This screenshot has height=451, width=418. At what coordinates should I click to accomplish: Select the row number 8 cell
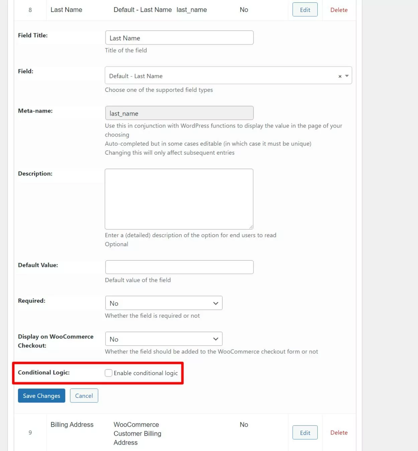point(30,10)
